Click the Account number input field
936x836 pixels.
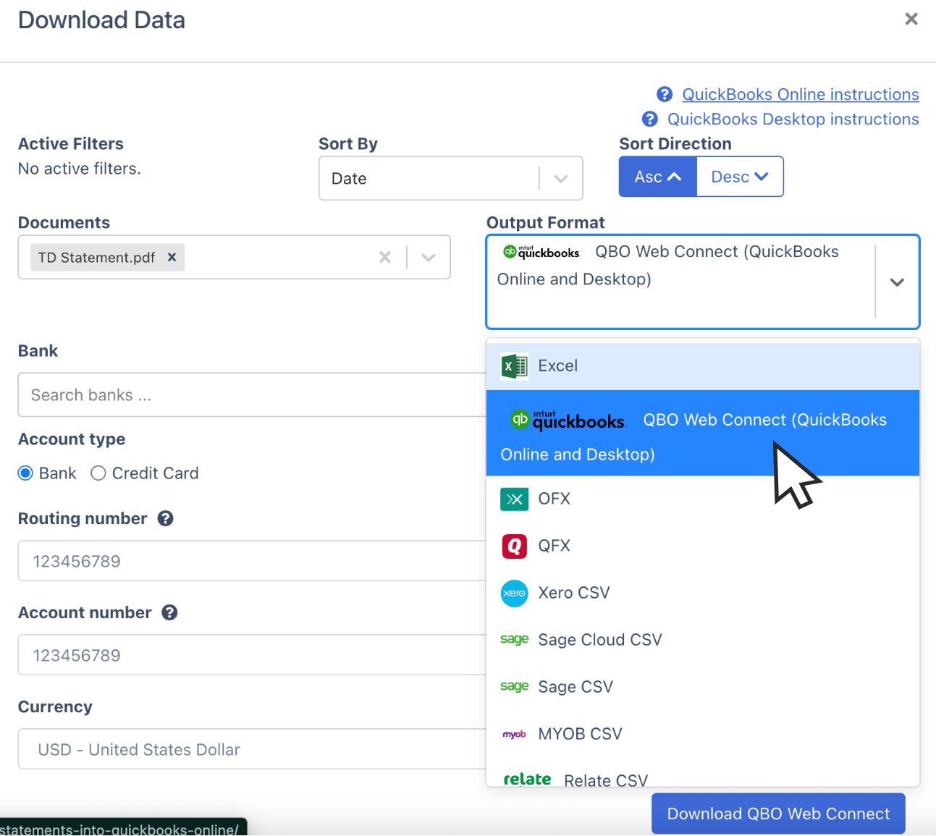[252, 655]
